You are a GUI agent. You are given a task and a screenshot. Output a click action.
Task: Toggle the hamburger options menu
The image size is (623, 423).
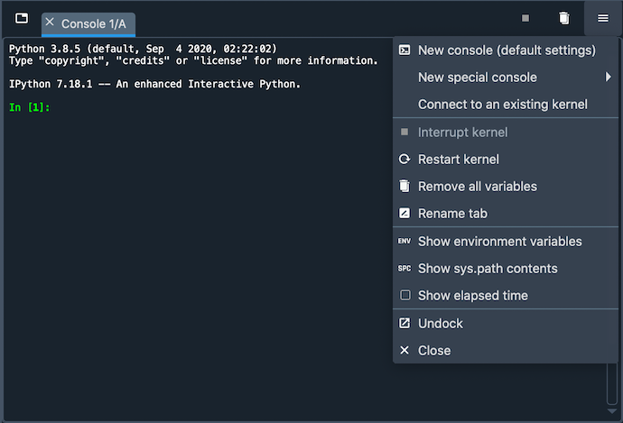click(x=603, y=18)
